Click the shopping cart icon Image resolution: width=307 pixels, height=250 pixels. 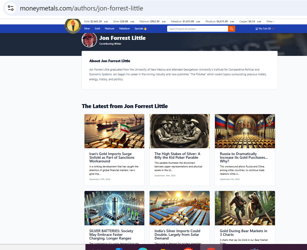257,29
